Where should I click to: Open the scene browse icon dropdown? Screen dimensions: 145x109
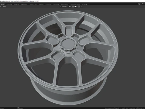coord(140,4)
